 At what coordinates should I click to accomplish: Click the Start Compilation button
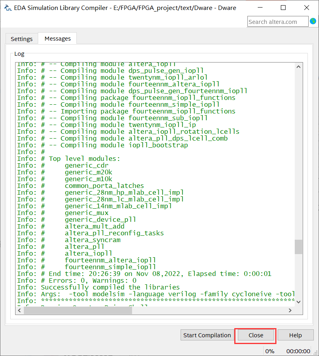(x=207, y=335)
